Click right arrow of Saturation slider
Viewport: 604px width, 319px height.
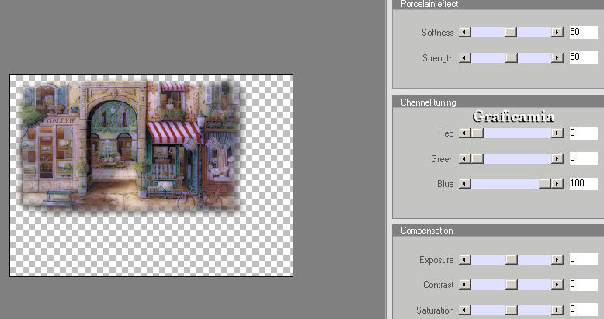click(557, 310)
